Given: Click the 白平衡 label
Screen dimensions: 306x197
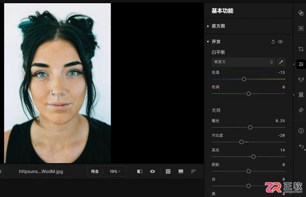Looking at the screenshot, I should pyautogui.click(x=218, y=52).
